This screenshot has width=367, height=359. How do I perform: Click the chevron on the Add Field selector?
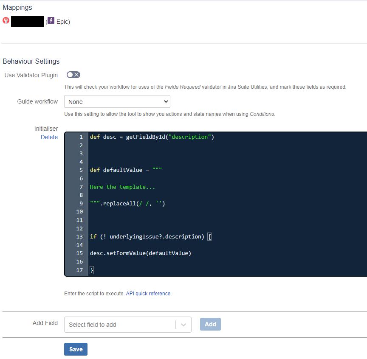point(183,324)
